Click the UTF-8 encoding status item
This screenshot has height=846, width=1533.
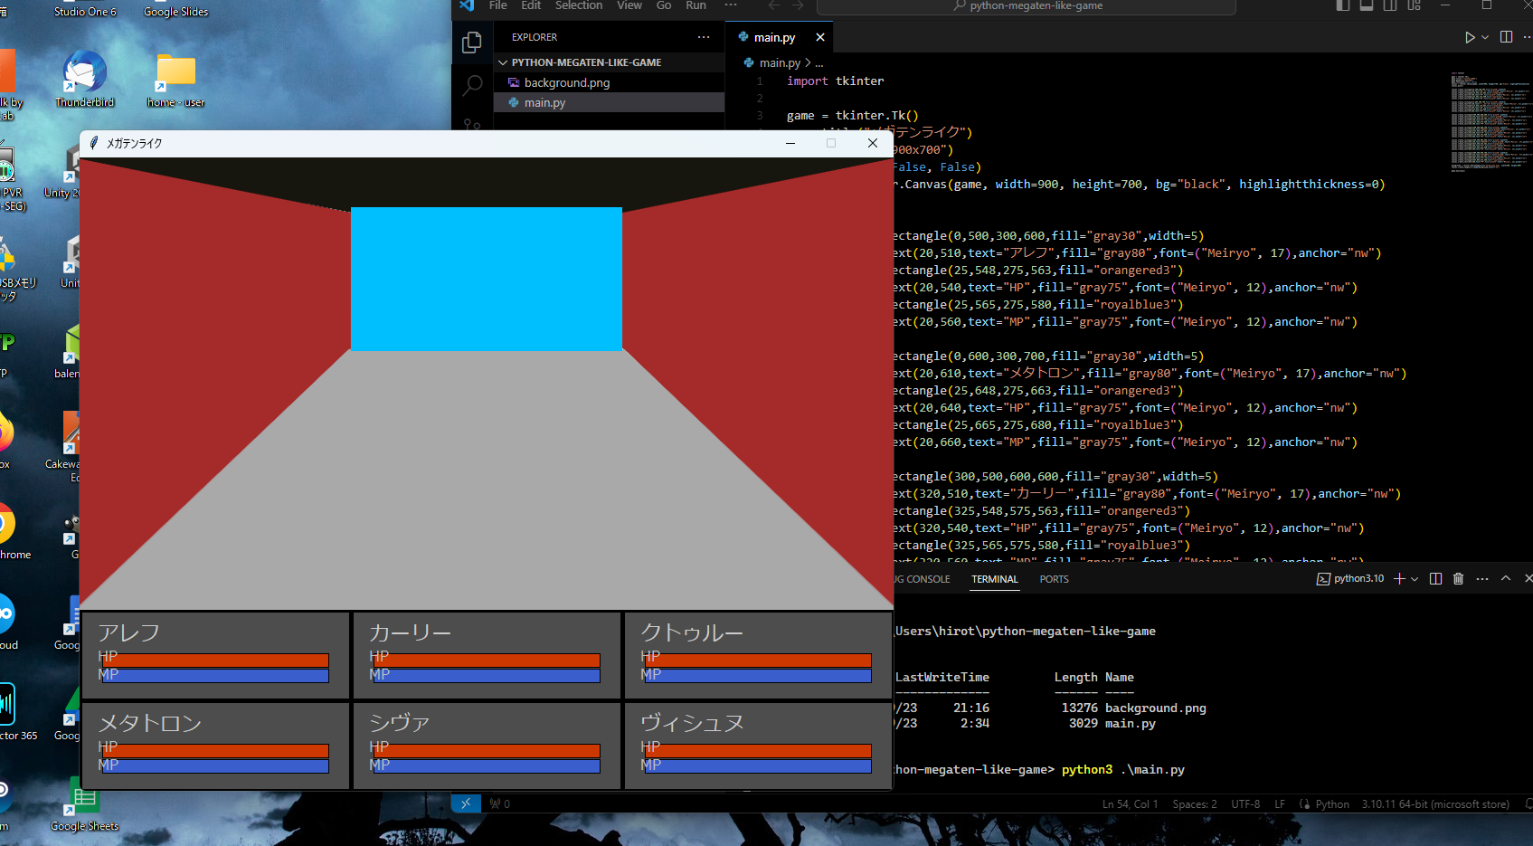(1244, 804)
